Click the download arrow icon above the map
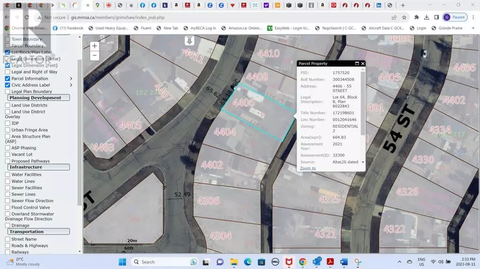The image size is (480, 269). tap(189, 41)
